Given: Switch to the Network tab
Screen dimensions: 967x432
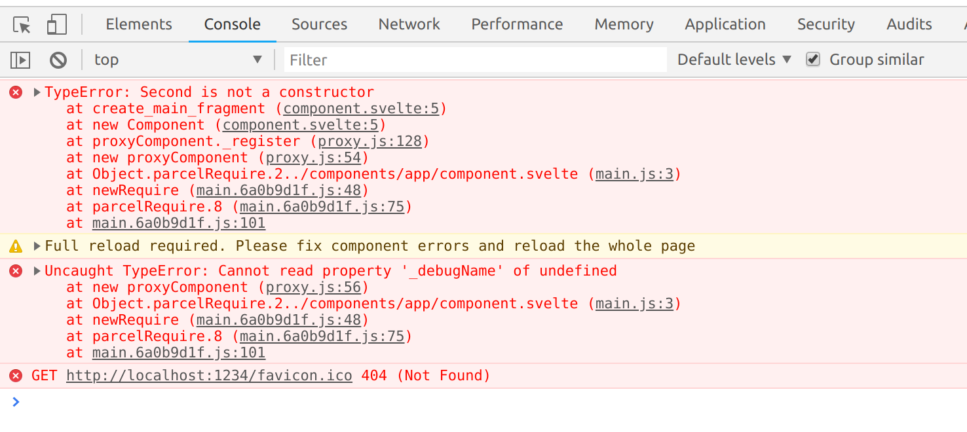Looking at the screenshot, I should pos(409,24).
